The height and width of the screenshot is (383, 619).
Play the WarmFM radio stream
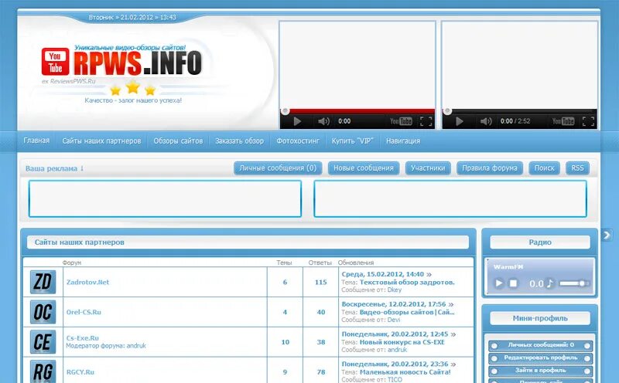[499, 283]
